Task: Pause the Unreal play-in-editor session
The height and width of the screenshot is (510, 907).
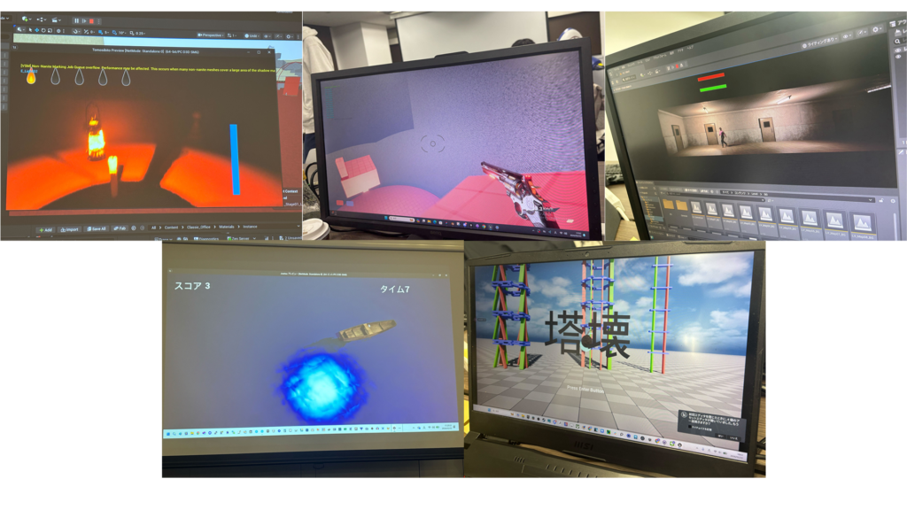Action: [x=76, y=20]
